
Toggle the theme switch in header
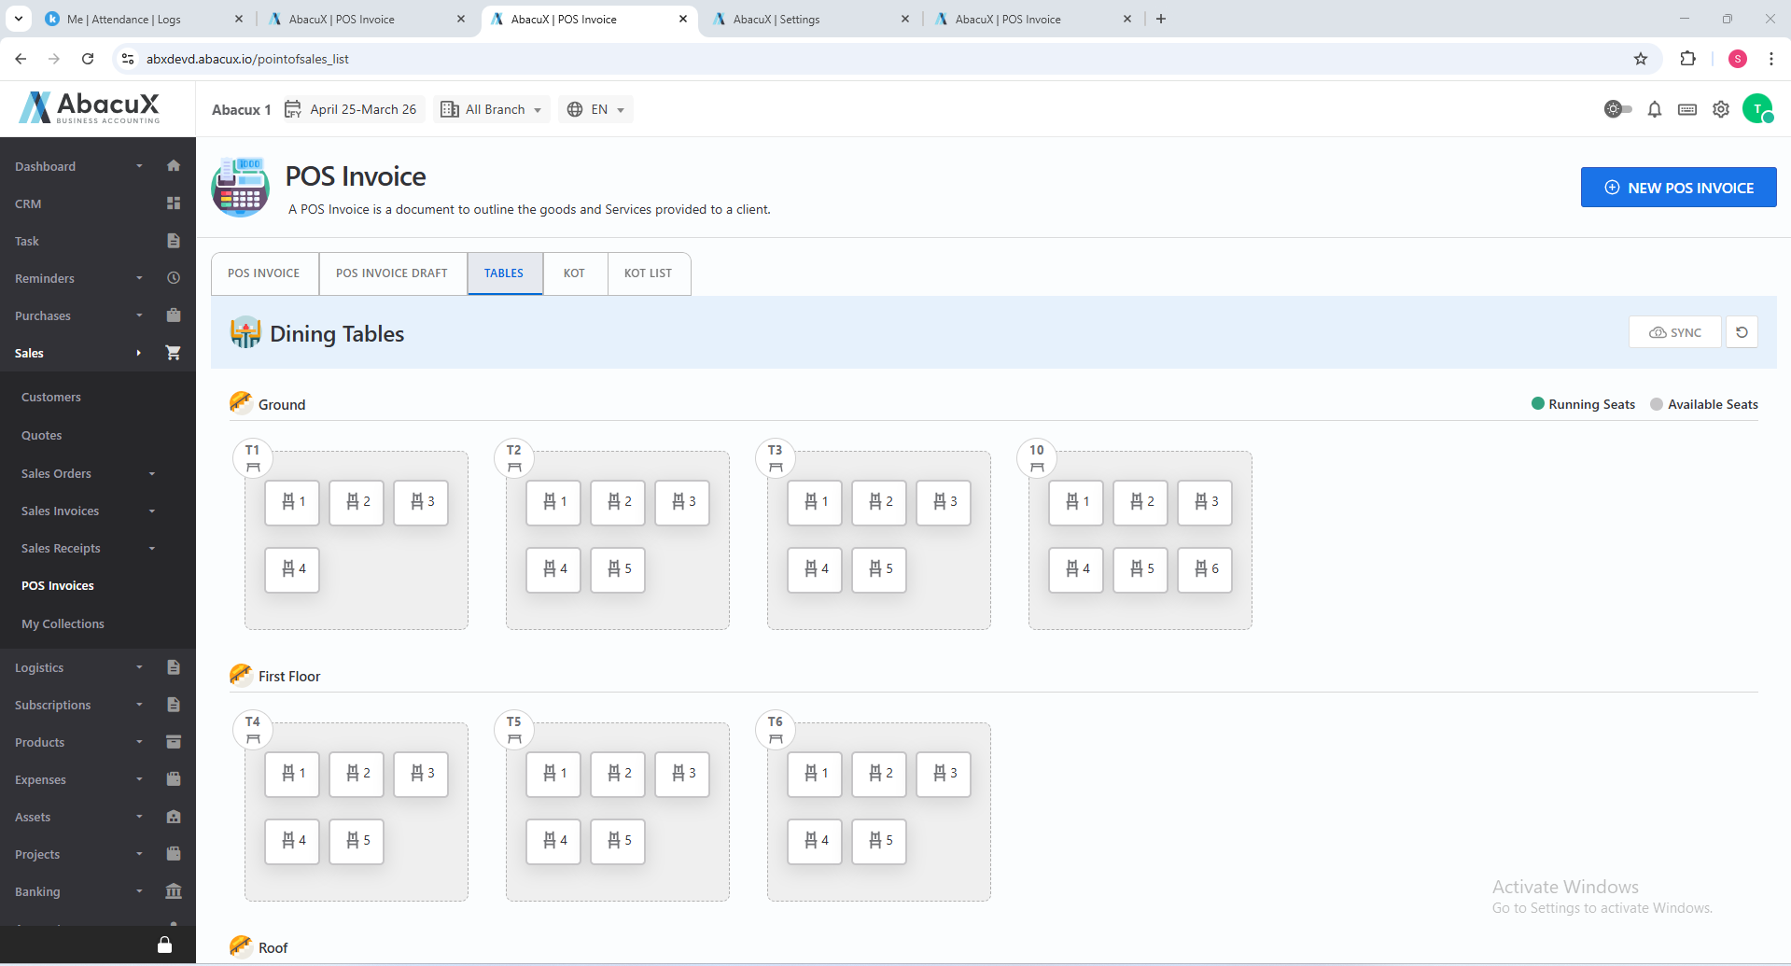pos(1617,110)
